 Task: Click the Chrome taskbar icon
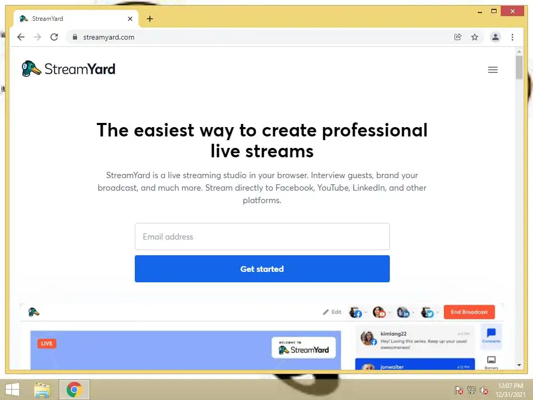74,390
